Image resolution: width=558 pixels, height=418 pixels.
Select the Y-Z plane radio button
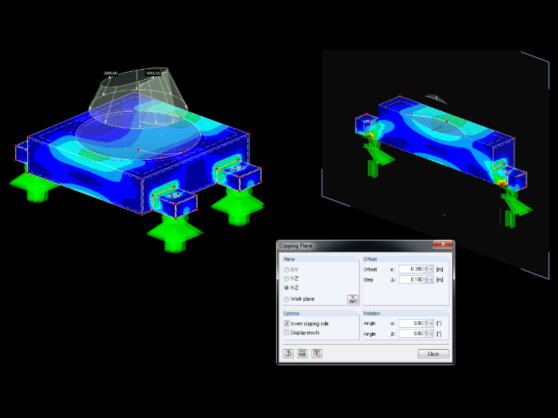coord(287,279)
